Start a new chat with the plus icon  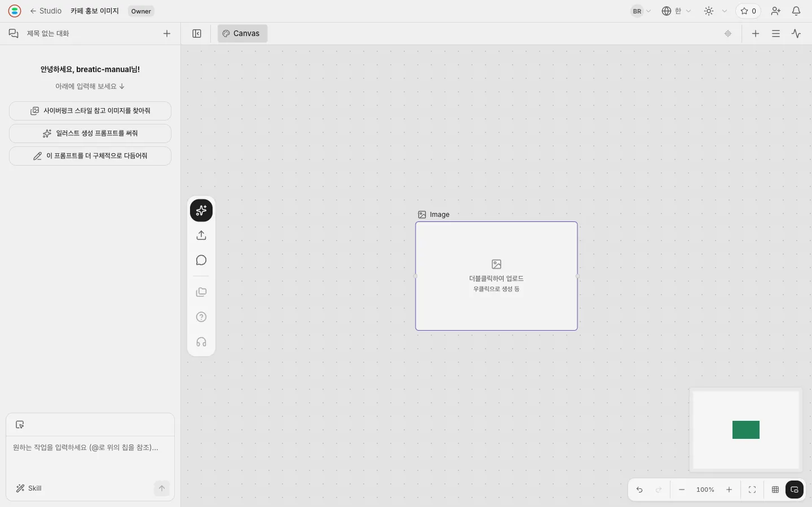[x=167, y=34]
